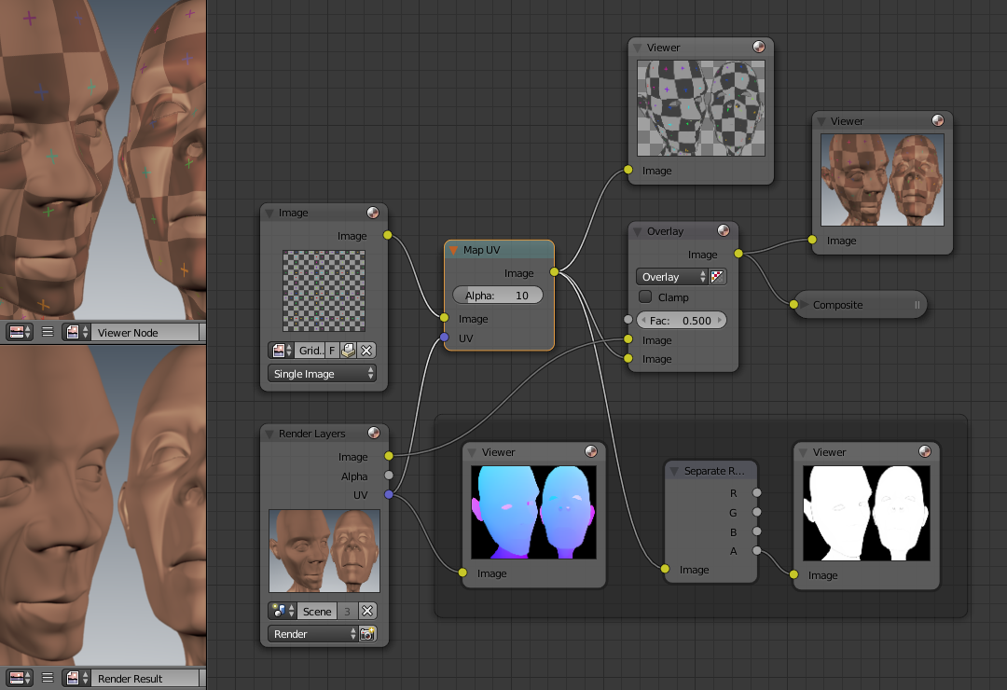Click the blue UV input socket on Map UV

pos(445,338)
